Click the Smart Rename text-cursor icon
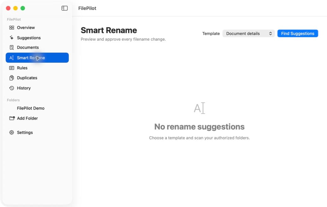The height and width of the screenshot is (207, 327). tap(12, 58)
